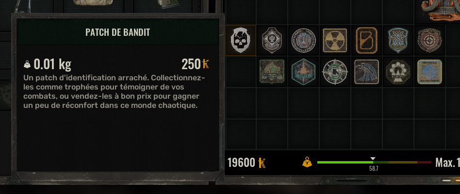
Task: Choose the orange letter B patch
Action: (x=366, y=40)
